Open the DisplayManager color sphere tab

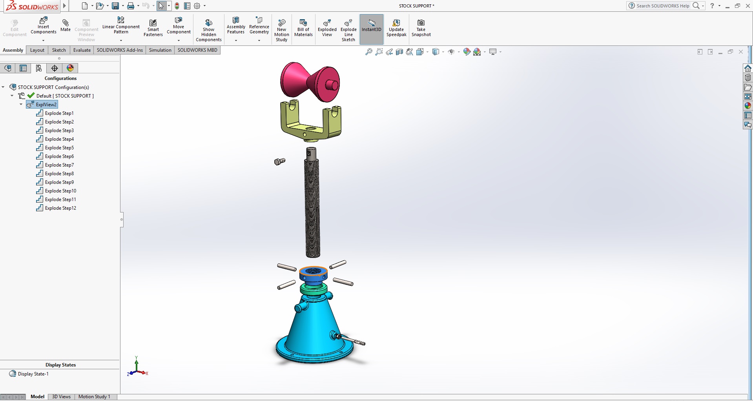[x=70, y=68]
